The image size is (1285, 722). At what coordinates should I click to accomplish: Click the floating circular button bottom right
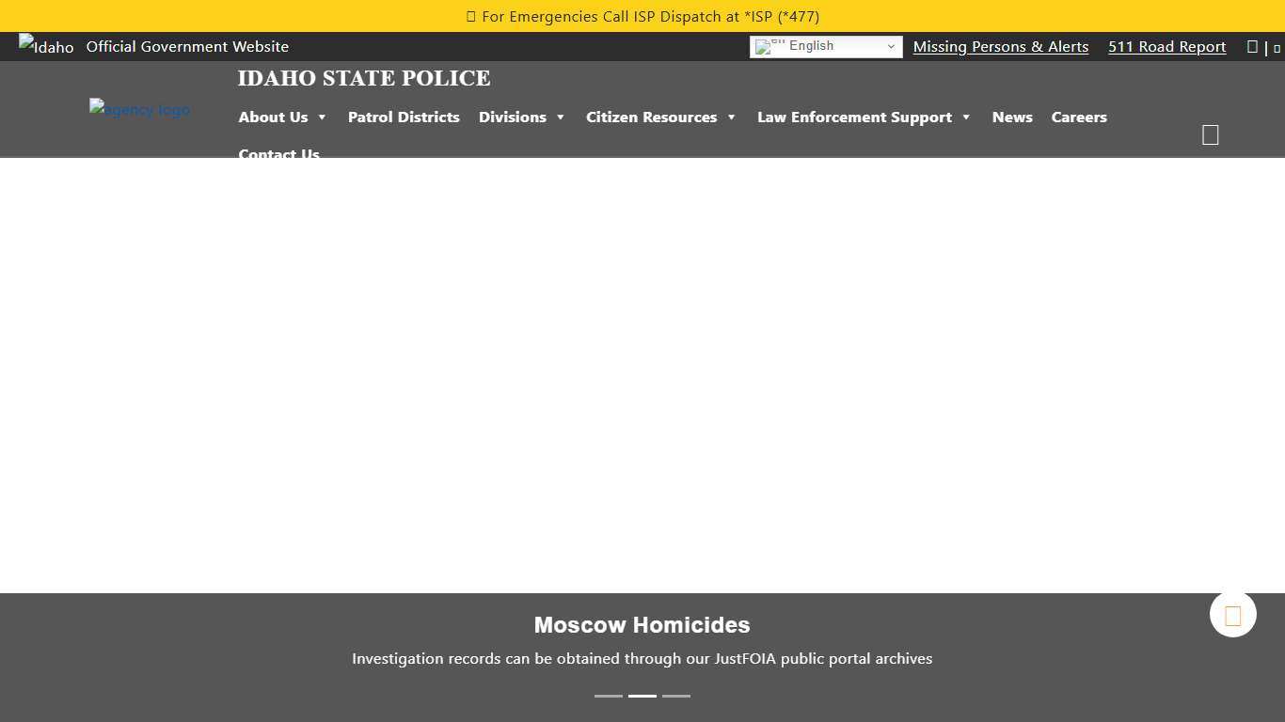1232,614
